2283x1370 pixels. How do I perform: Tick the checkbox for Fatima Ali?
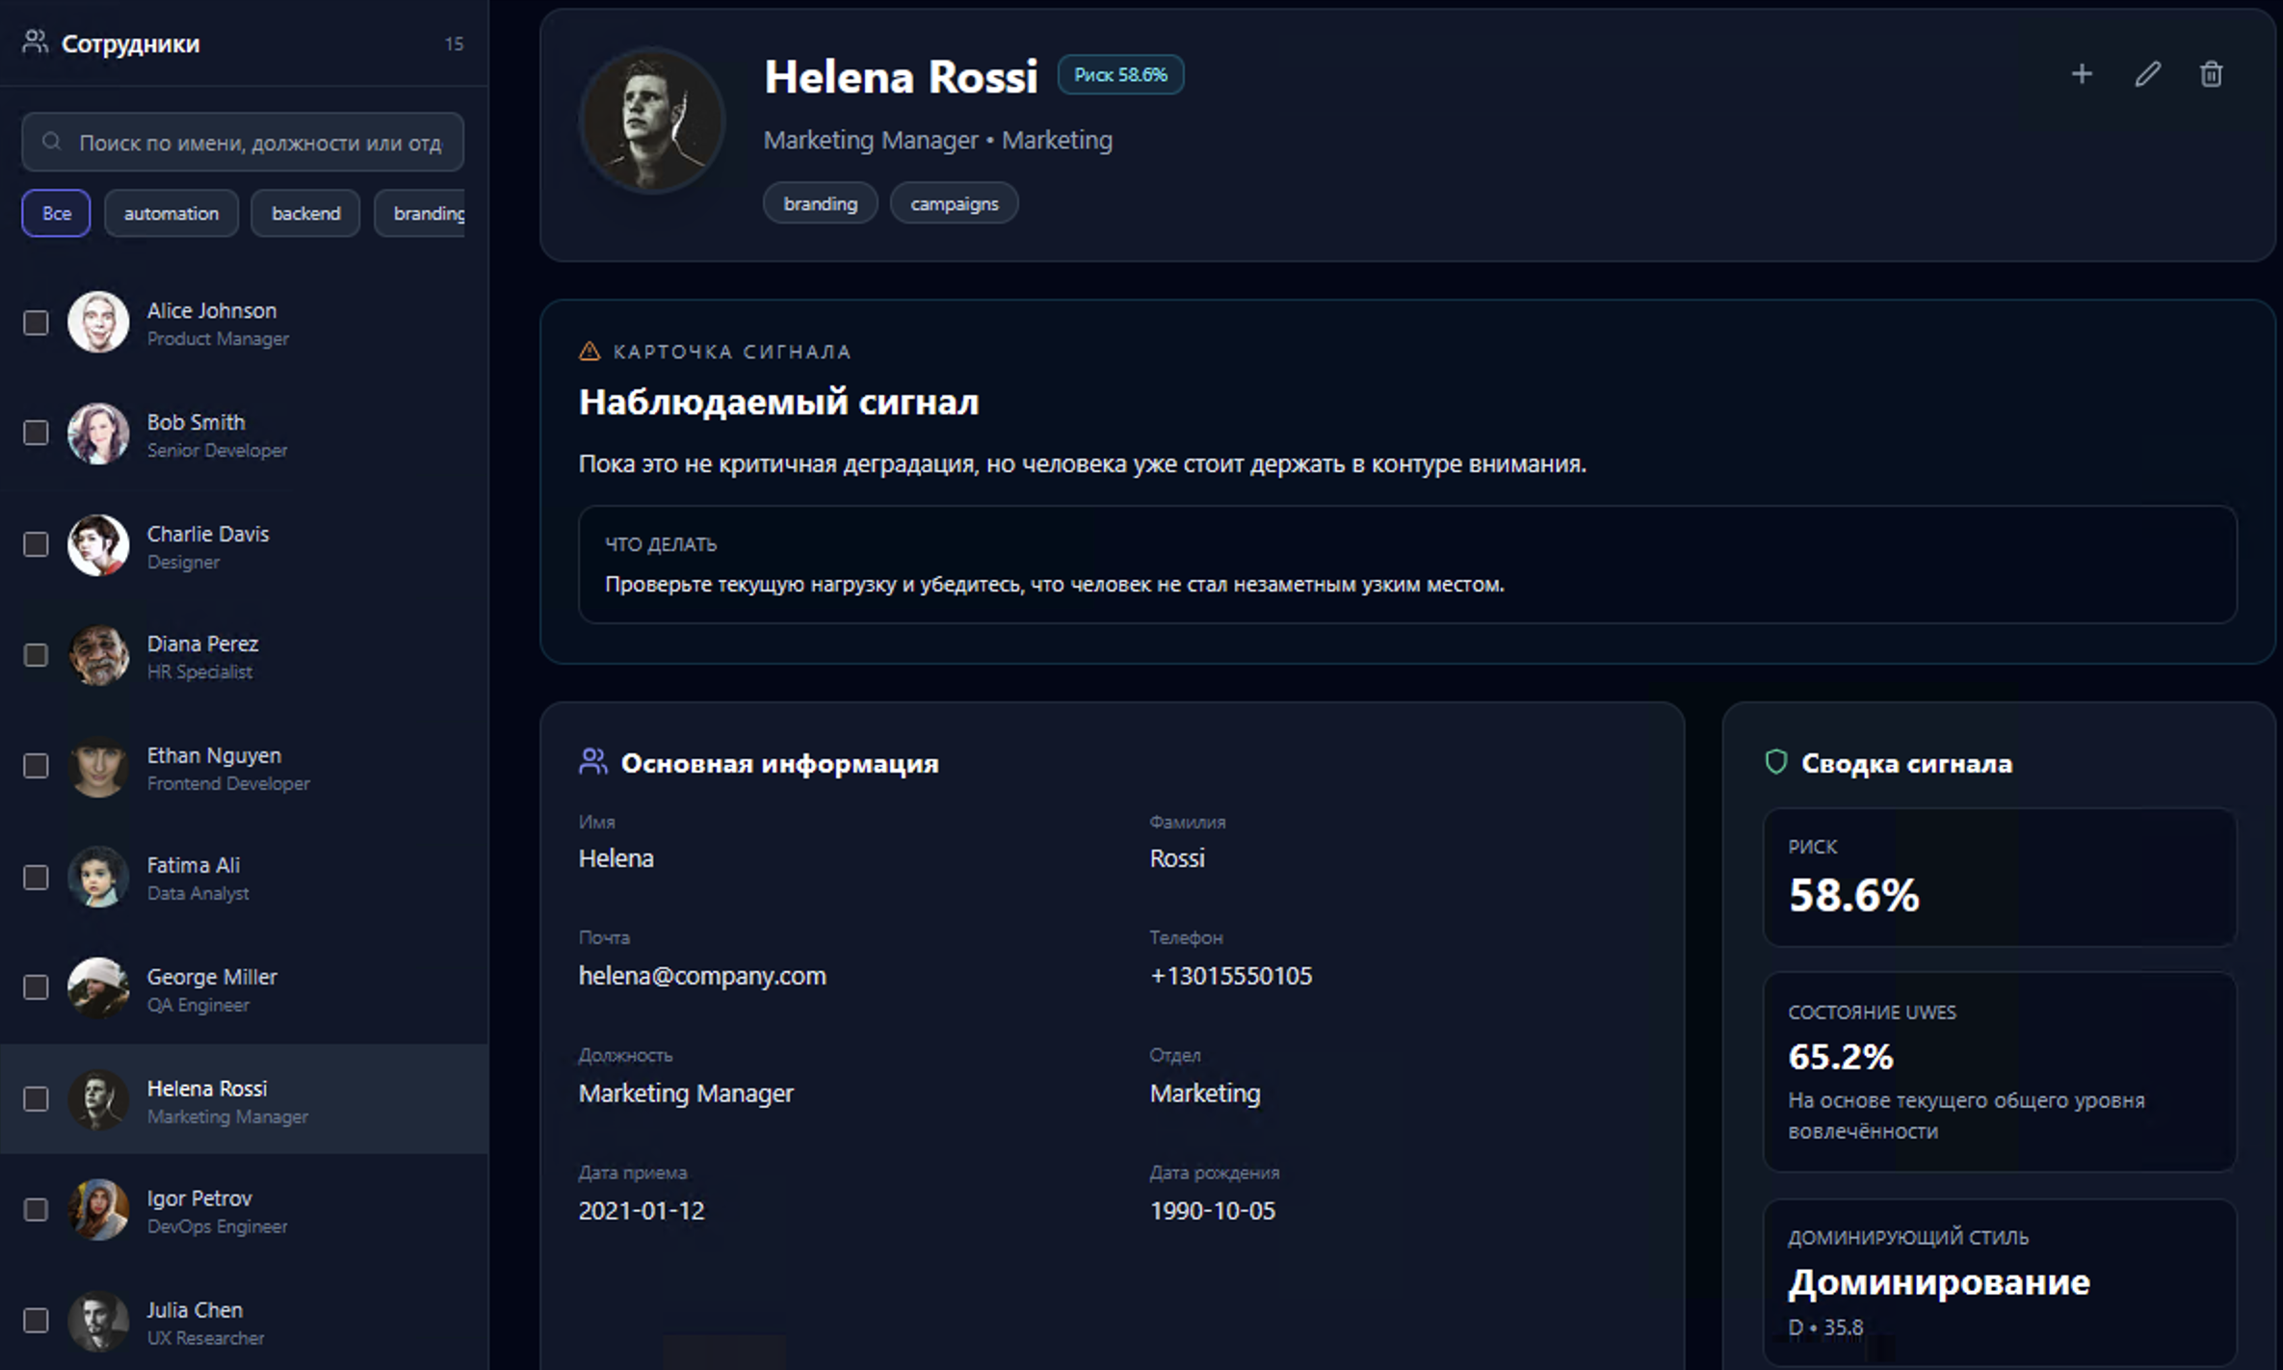pos(36,878)
